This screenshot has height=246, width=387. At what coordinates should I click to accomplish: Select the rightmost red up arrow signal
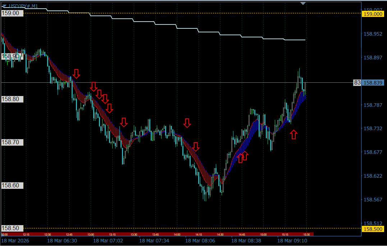point(294,135)
